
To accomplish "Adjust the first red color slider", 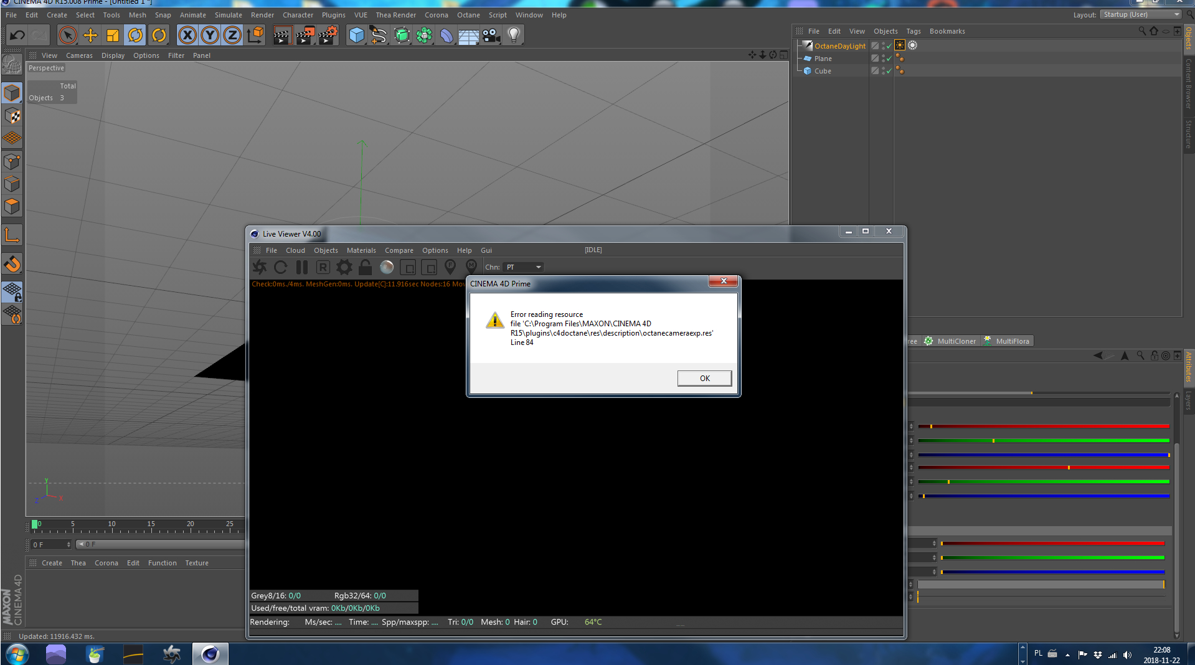I will (x=1043, y=427).
